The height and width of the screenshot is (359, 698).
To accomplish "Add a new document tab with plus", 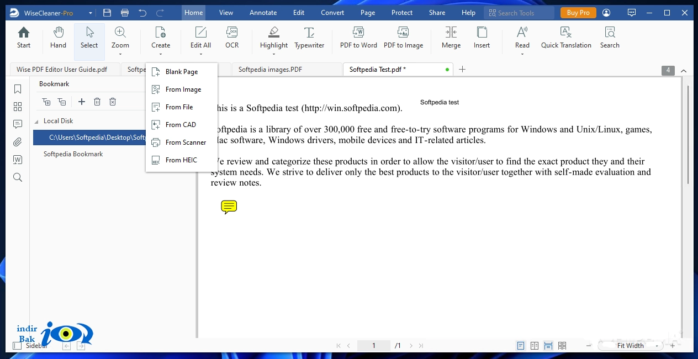I will (x=463, y=70).
